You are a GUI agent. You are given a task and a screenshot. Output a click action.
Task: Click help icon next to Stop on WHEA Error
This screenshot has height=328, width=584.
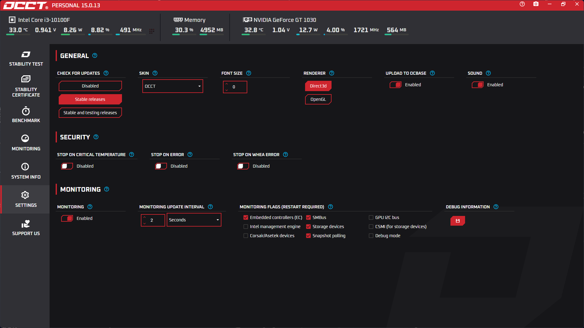click(285, 155)
